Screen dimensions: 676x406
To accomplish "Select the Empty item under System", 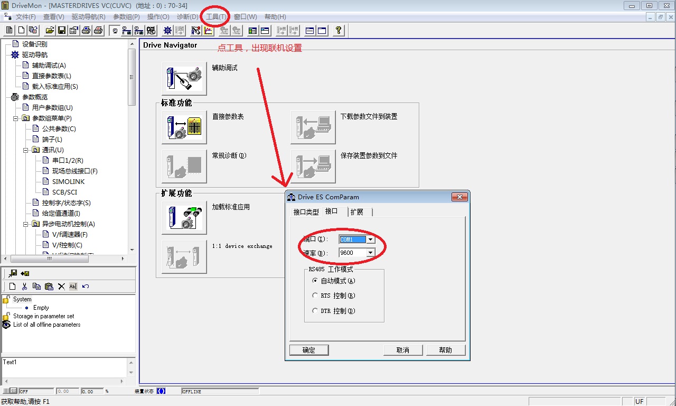I will coord(41,308).
